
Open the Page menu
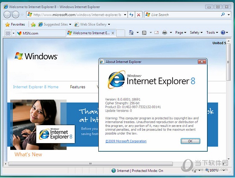pos(181,32)
